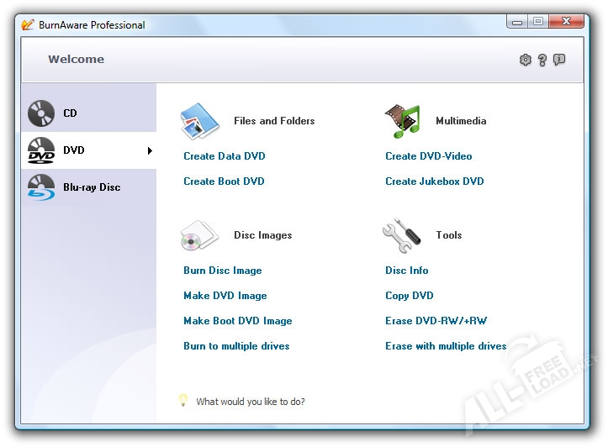Click the Files and Folders icon

tap(199, 121)
